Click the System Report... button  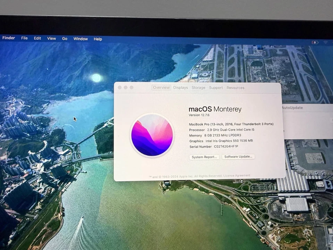(x=204, y=157)
